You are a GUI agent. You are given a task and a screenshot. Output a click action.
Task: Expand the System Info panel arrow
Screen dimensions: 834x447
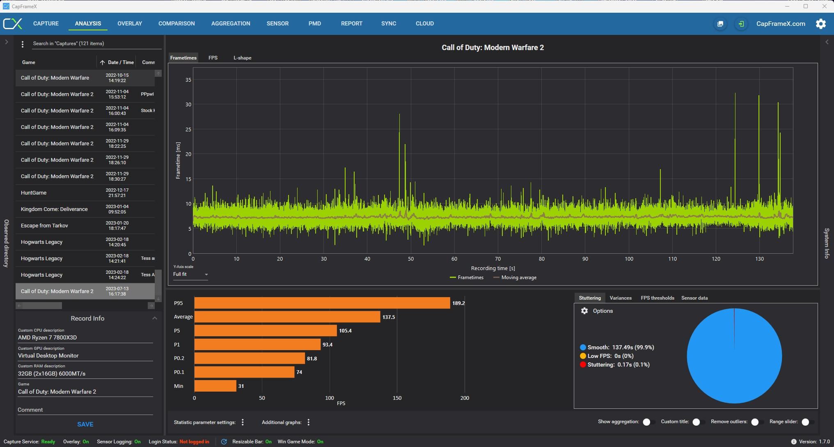click(x=827, y=42)
